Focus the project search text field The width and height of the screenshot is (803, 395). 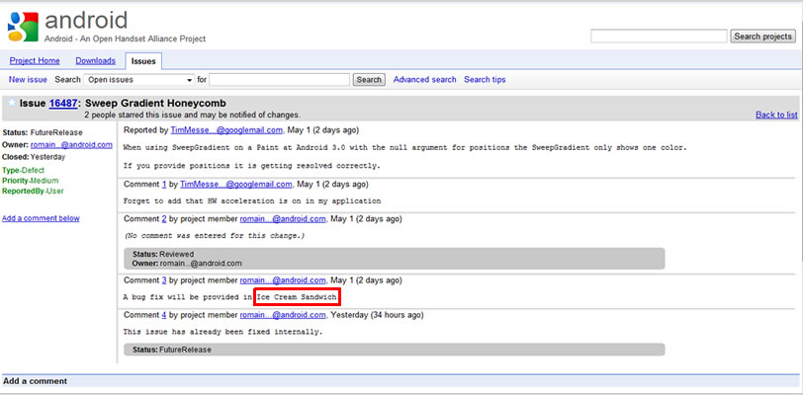point(659,37)
